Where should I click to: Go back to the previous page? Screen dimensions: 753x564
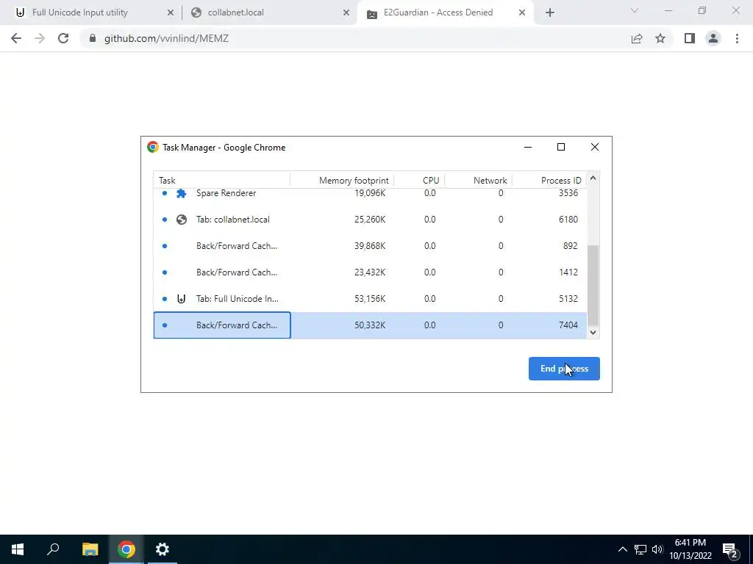16,38
